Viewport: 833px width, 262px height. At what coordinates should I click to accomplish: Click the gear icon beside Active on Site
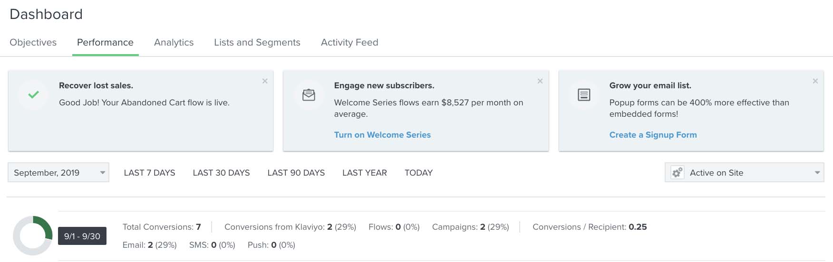(677, 173)
